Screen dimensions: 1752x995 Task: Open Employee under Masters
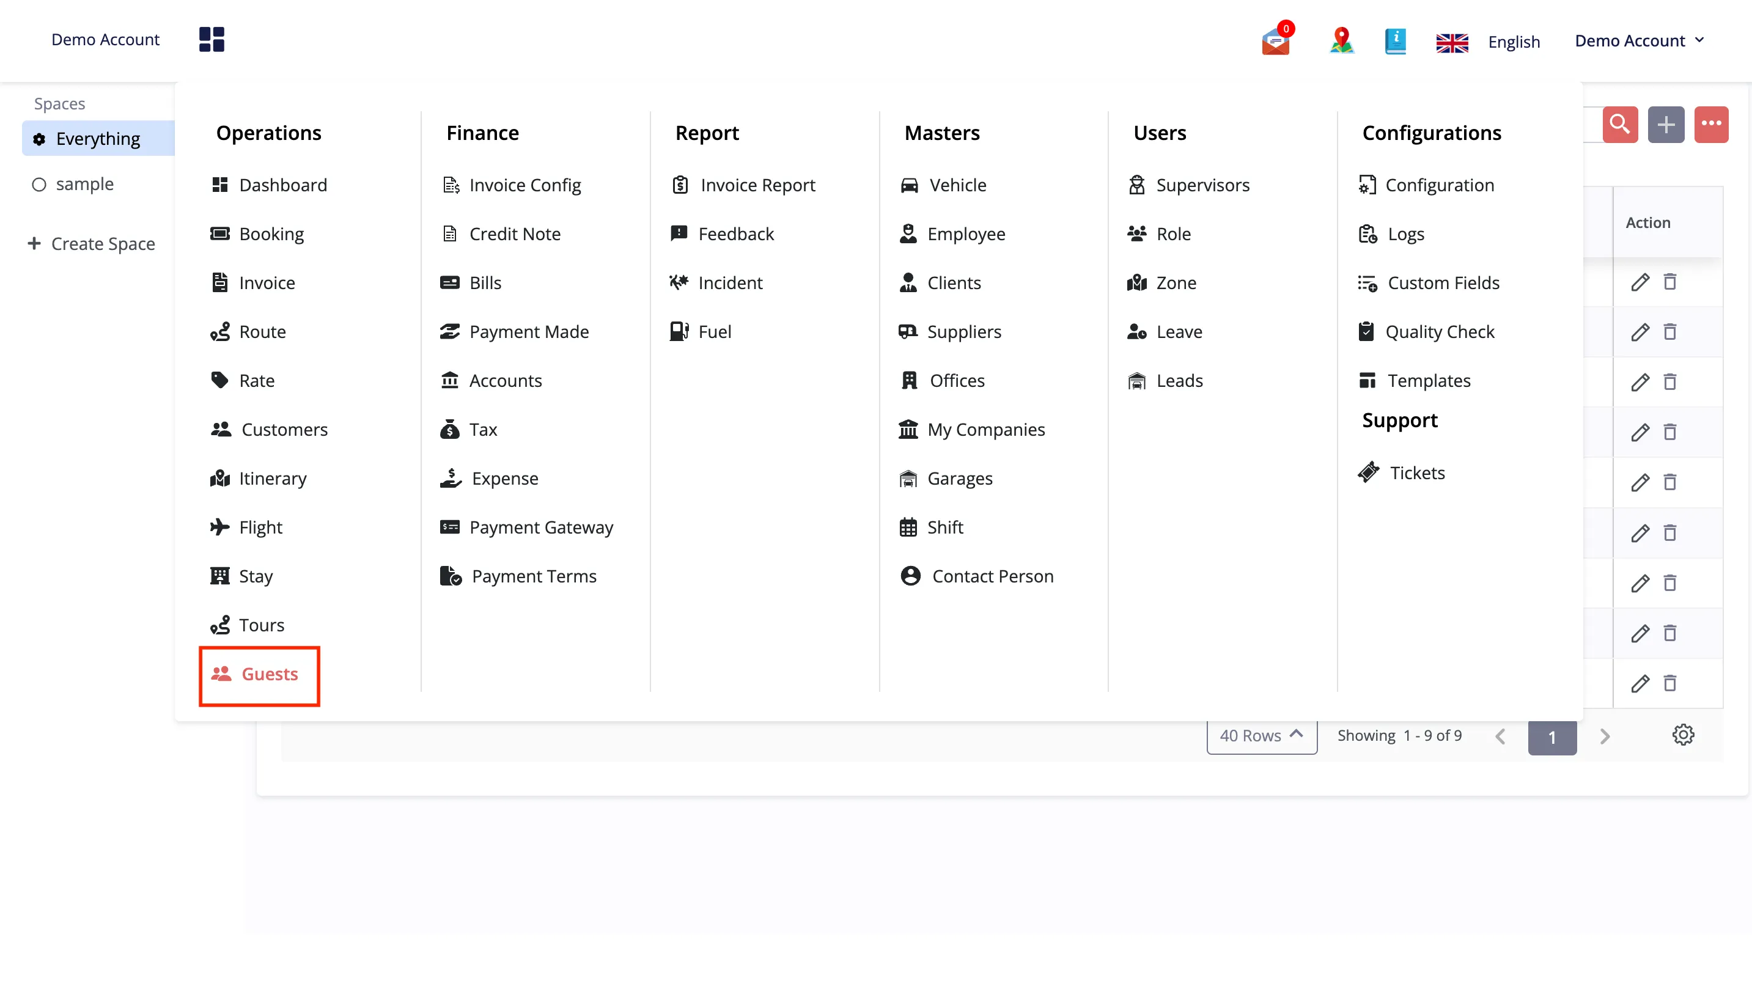click(x=952, y=235)
